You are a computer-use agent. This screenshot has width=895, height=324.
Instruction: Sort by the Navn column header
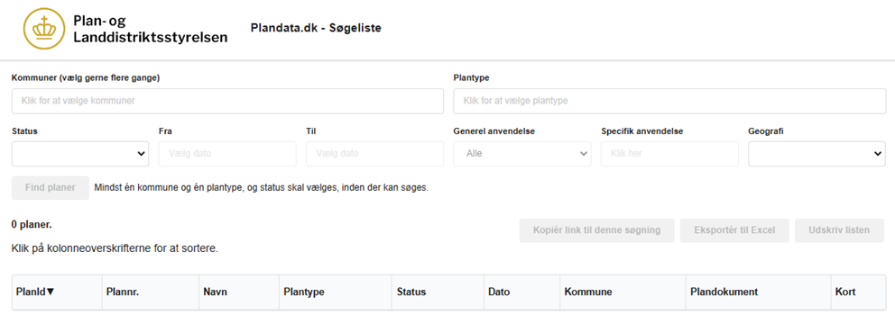[x=216, y=292]
